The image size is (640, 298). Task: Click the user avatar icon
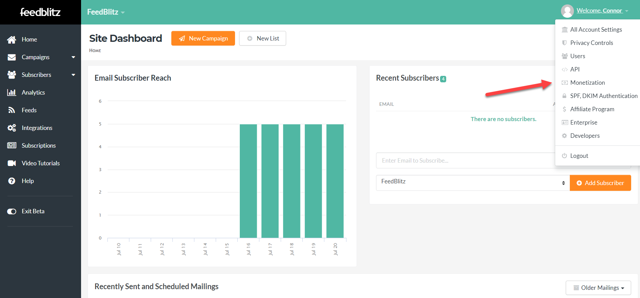[567, 11]
